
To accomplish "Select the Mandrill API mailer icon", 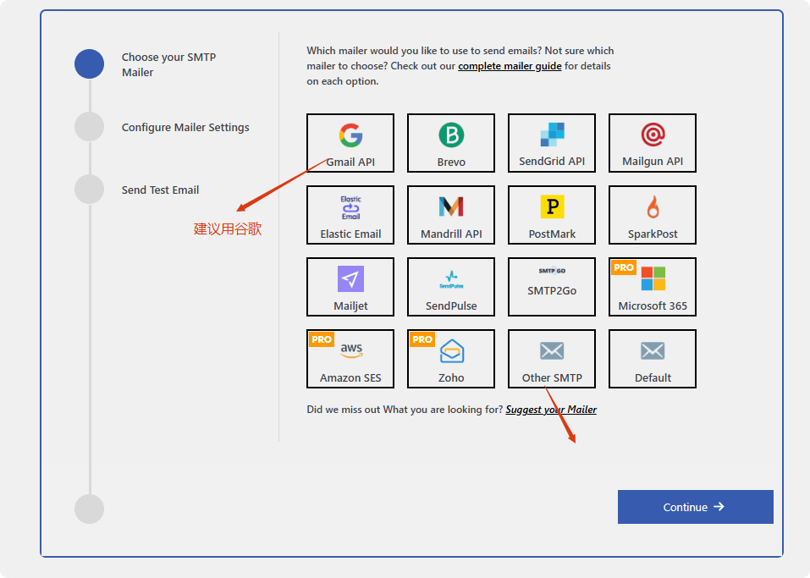I will 451,206.
